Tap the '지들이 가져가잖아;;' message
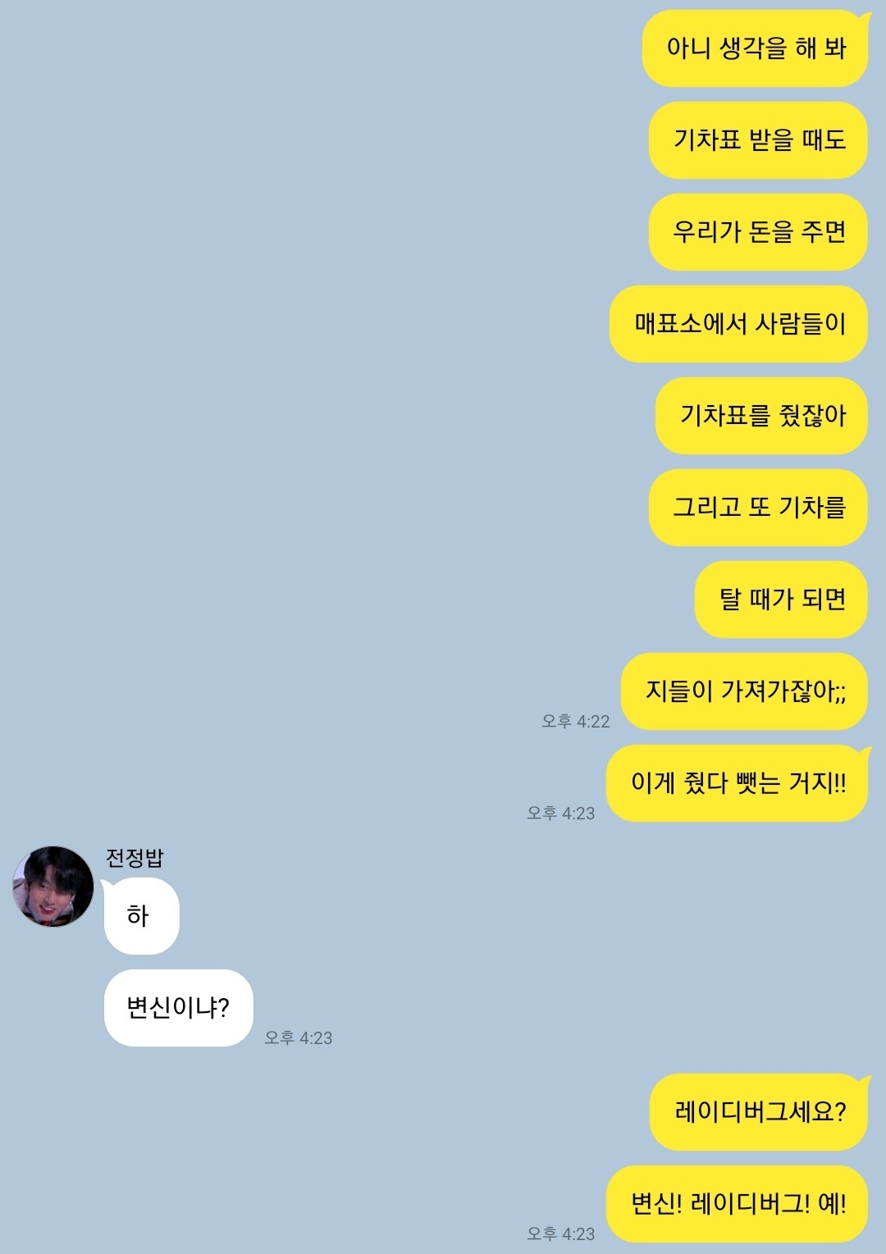 coord(745,691)
